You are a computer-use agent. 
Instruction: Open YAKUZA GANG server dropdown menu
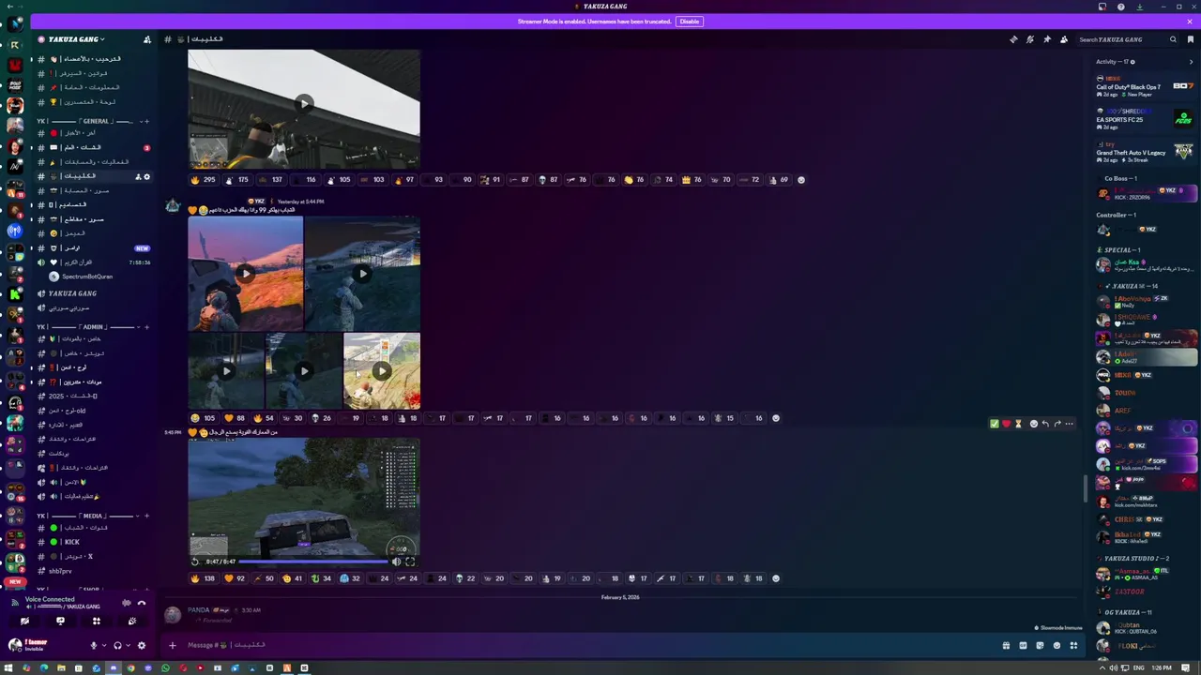click(77, 39)
